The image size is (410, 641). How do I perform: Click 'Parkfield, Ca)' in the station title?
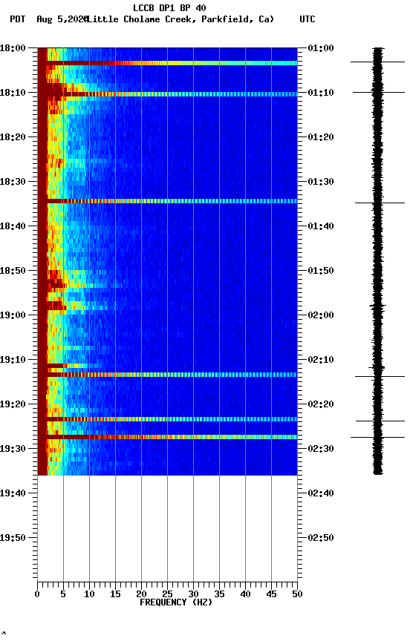click(x=238, y=19)
